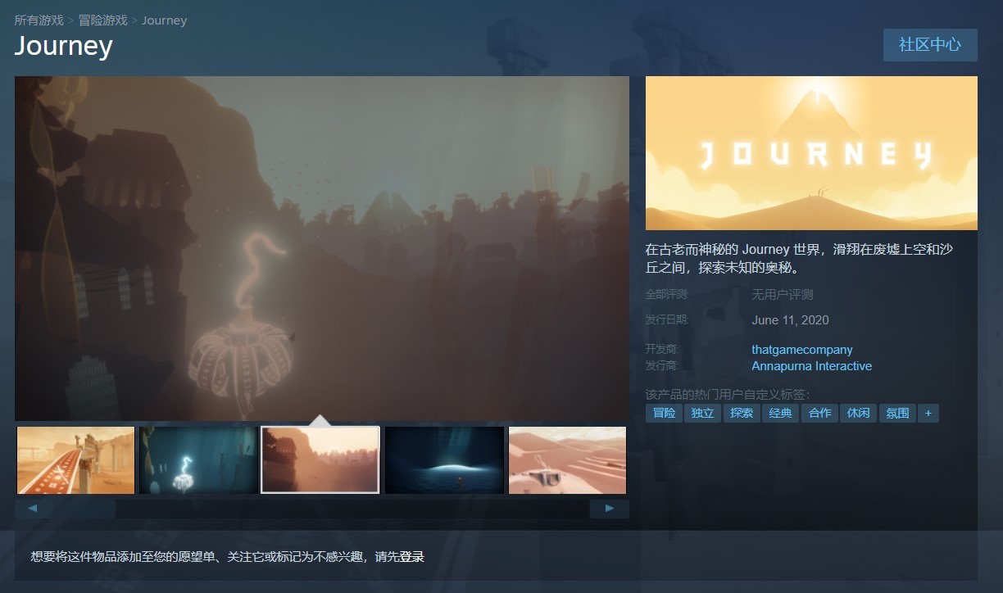Click the 探索 tag

742,413
